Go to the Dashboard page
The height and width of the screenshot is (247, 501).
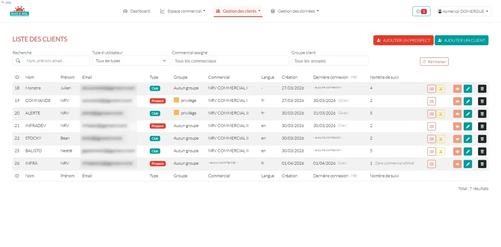[x=137, y=11]
